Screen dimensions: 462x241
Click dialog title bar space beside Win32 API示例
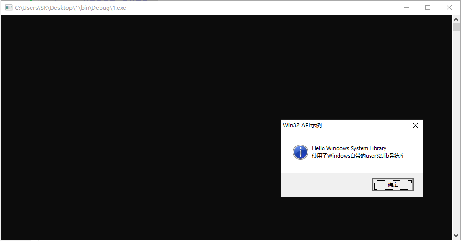[362, 125]
